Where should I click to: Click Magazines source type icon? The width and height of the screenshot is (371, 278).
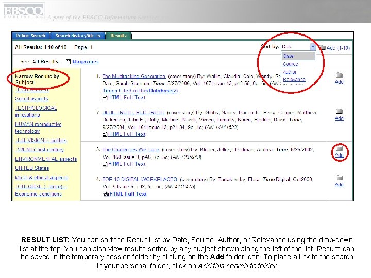coord(68,61)
